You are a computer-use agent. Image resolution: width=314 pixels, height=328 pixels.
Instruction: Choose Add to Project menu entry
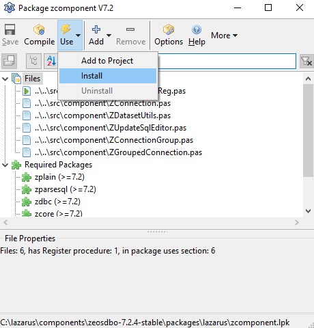[x=108, y=61]
